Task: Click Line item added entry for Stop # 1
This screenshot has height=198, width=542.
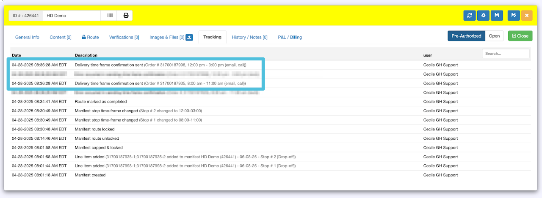Action: tap(185, 166)
